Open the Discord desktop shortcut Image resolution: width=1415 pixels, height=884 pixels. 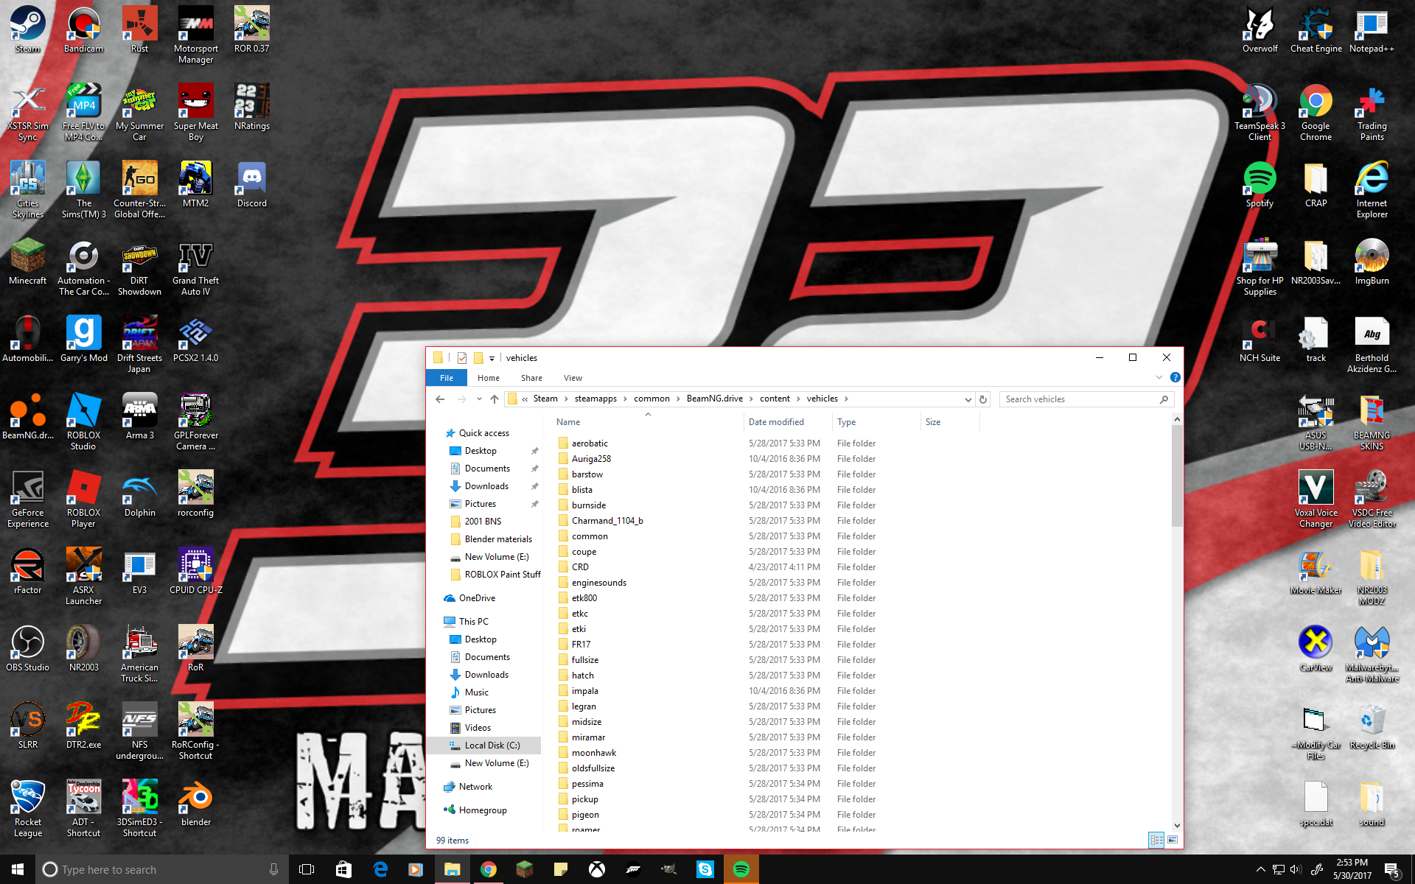252,185
